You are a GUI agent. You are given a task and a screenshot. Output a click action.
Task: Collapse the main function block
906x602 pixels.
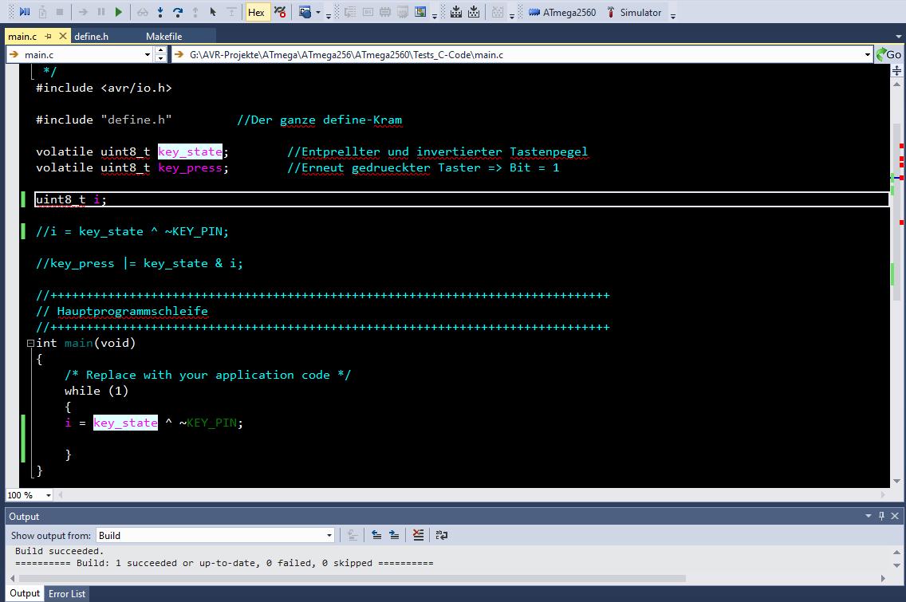pyautogui.click(x=30, y=343)
